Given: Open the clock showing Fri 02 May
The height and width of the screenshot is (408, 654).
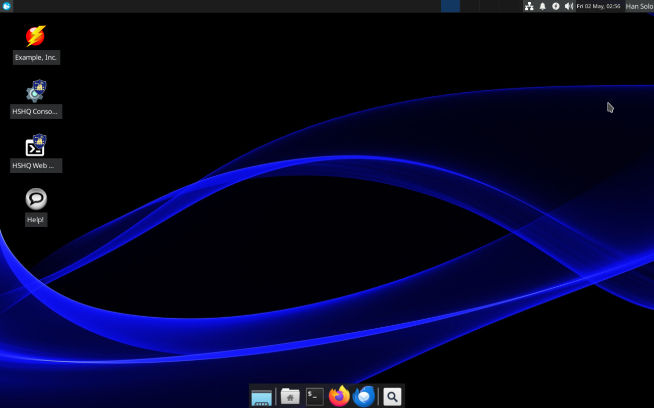Looking at the screenshot, I should 598,6.
